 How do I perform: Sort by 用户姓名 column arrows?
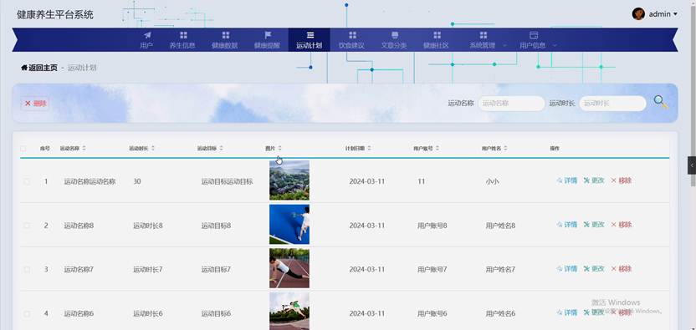[505, 148]
